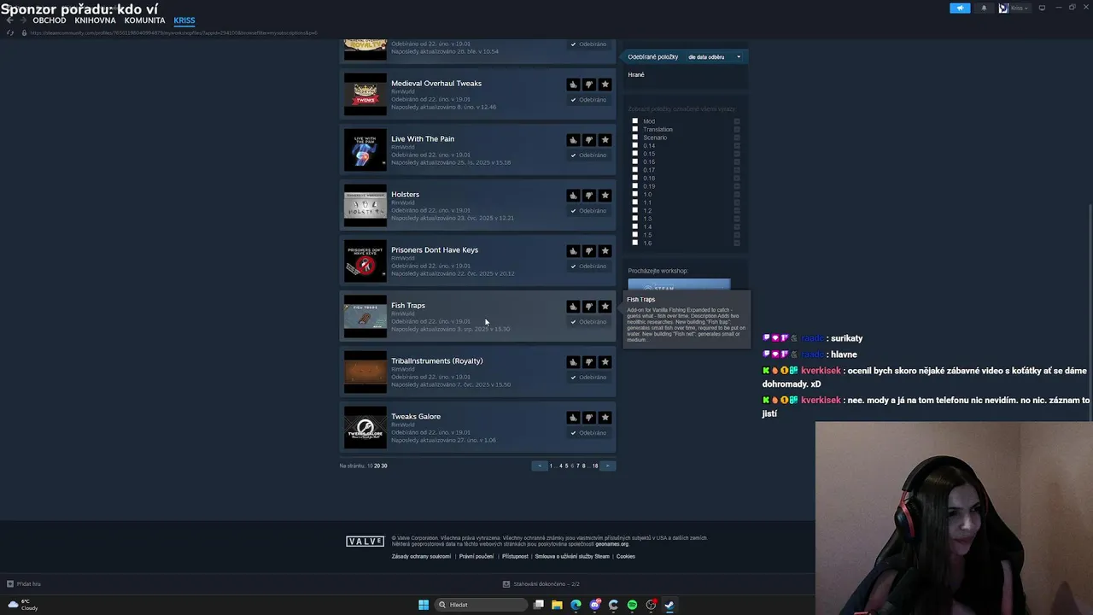
Task: Toggle Odebíráno subscription on Fish Traps
Action: (588, 322)
